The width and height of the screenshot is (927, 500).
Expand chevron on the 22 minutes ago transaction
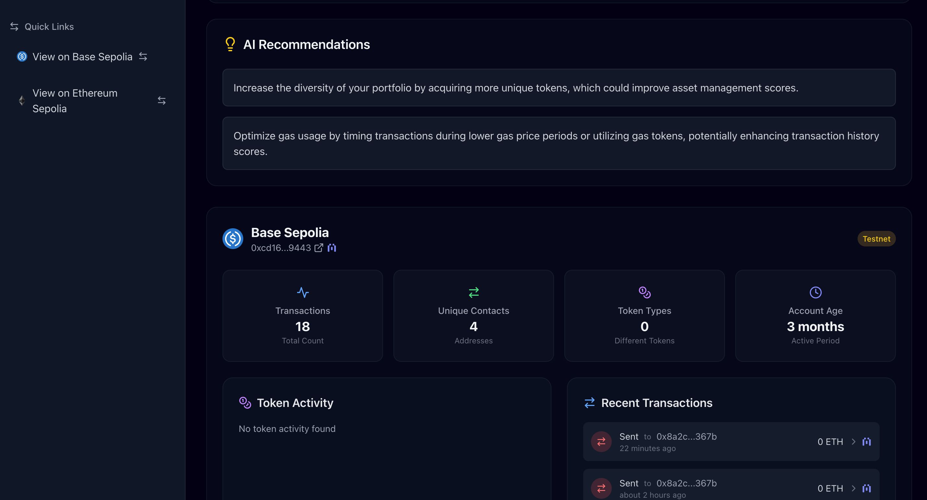tap(853, 442)
